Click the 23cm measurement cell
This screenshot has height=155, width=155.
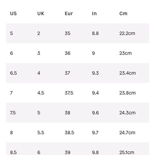click(125, 53)
